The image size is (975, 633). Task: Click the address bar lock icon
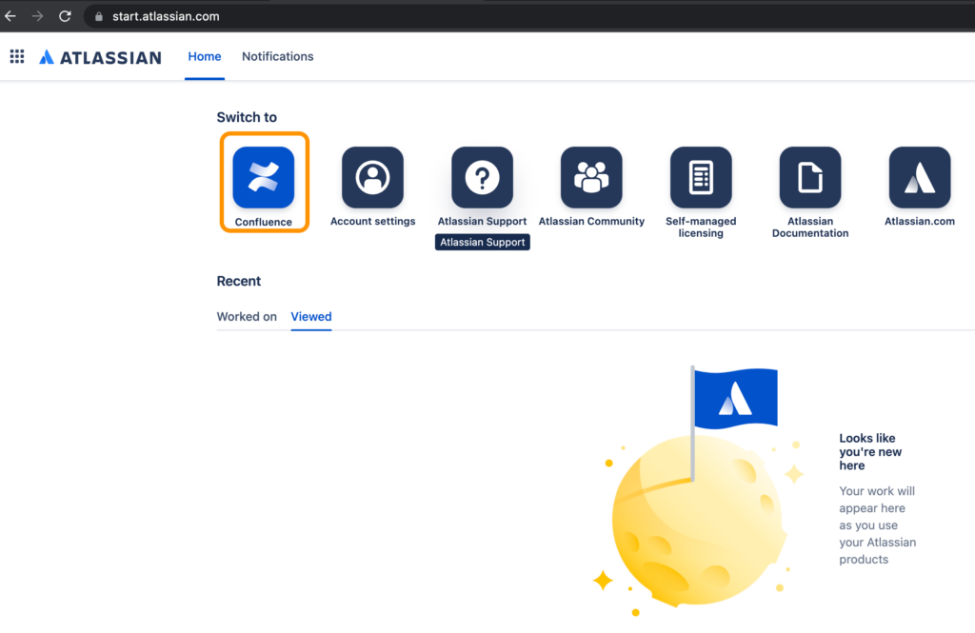click(98, 17)
